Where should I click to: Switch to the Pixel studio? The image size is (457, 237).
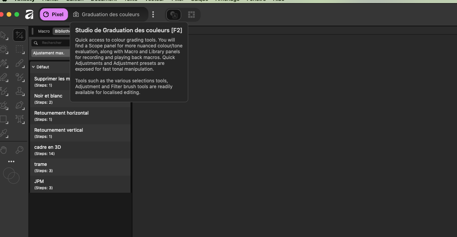(54, 14)
